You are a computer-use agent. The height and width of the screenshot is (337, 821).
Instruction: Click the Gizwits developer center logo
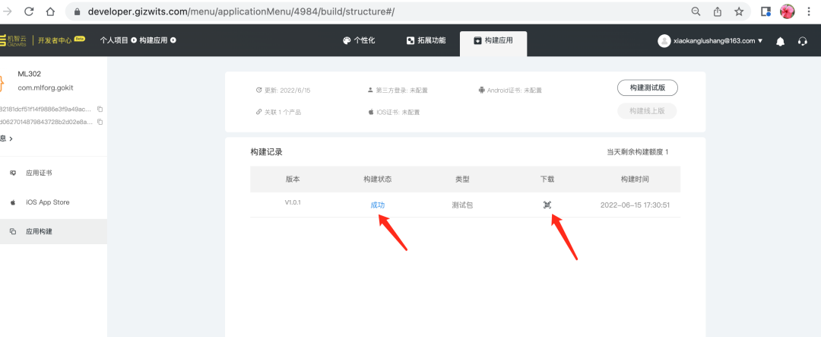tap(42, 40)
